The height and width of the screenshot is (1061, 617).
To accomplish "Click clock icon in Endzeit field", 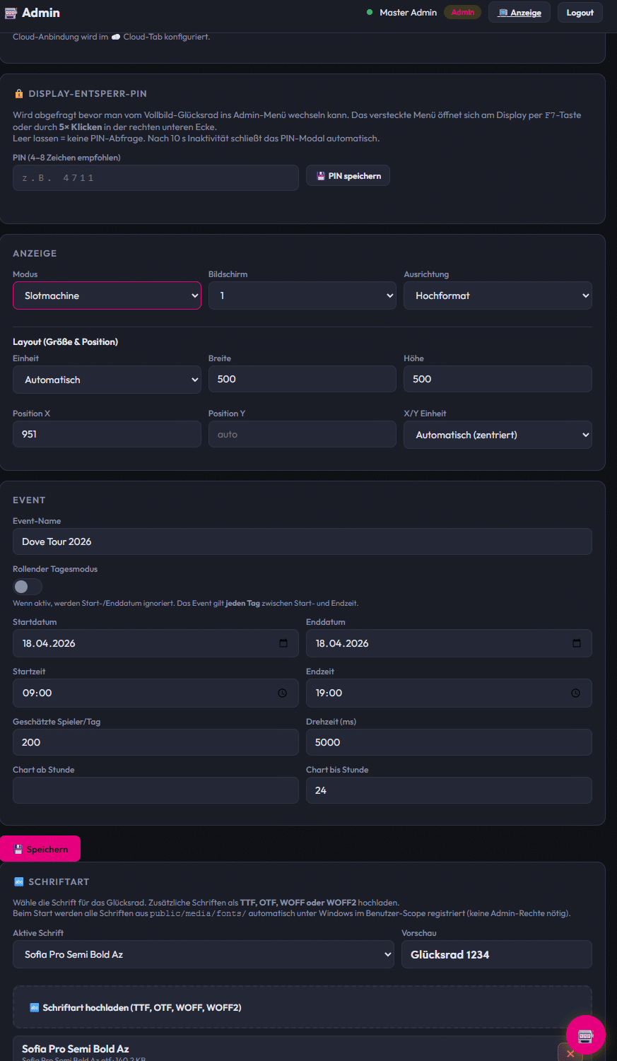I will [x=576, y=693].
